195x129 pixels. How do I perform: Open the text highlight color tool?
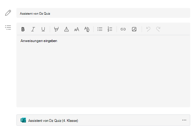pos(56,29)
